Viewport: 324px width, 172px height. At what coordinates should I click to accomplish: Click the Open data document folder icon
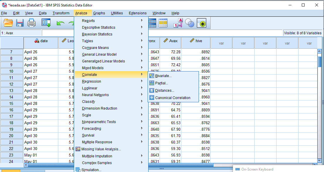tap(8, 23)
